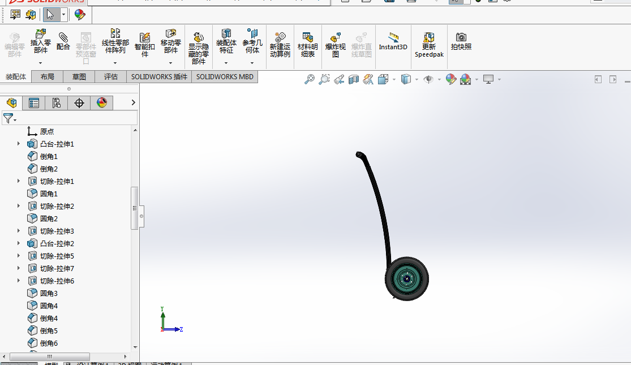Screen dimensions: 631x365
Task: Open Hide/Show Items dropdown arrow
Action: coord(439,80)
